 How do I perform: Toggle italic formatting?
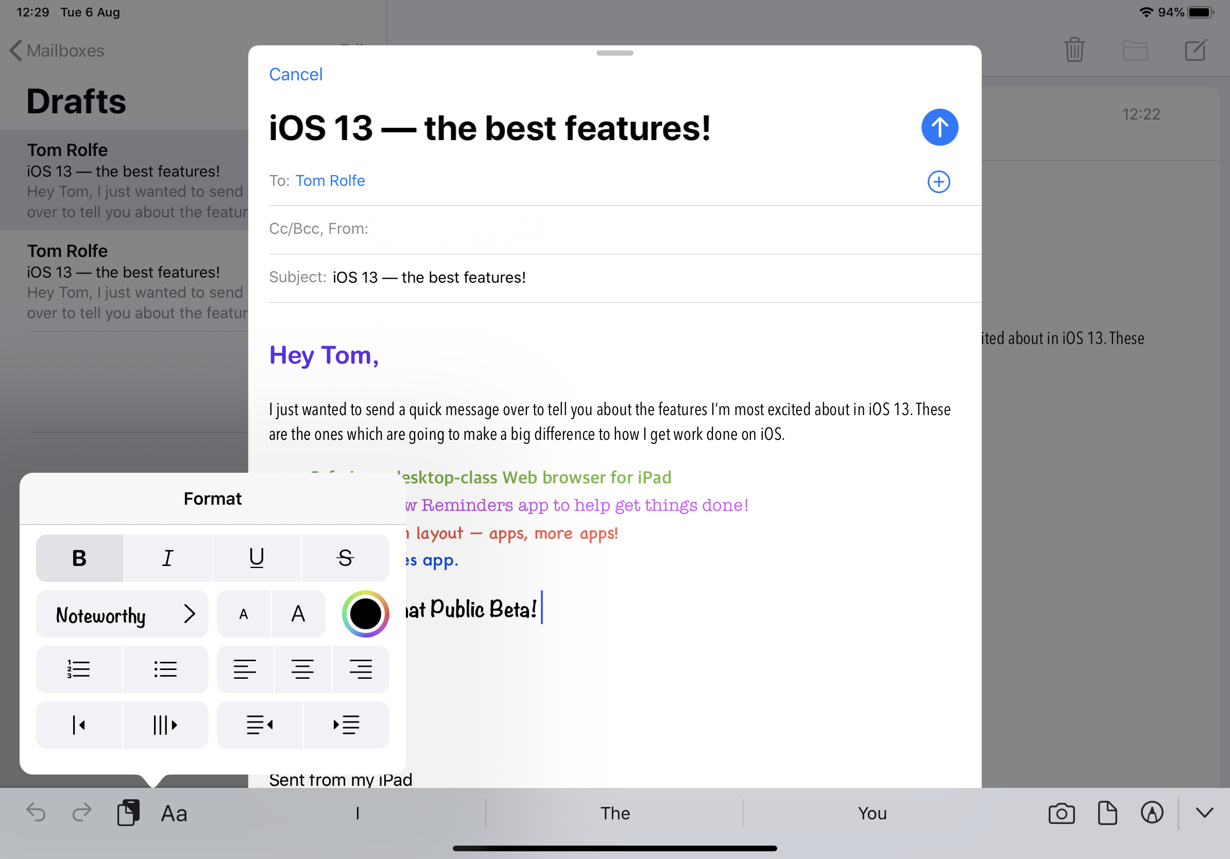point(168,558)
